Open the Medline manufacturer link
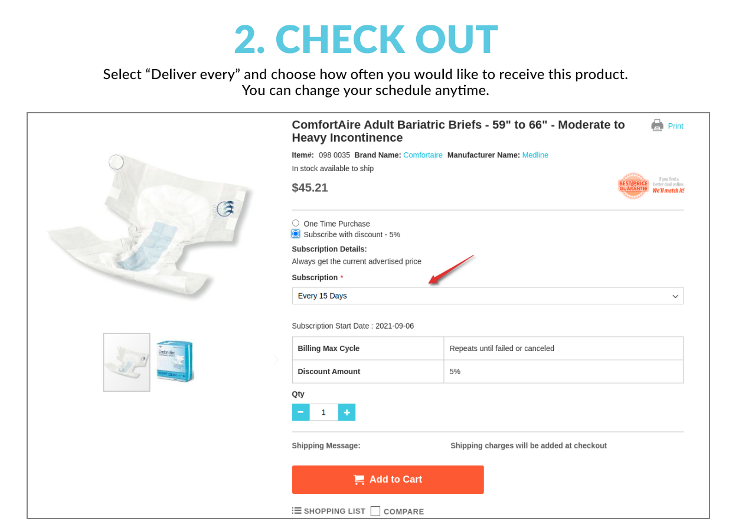Screen dimensions: 732x531 [x=535, y=155]
